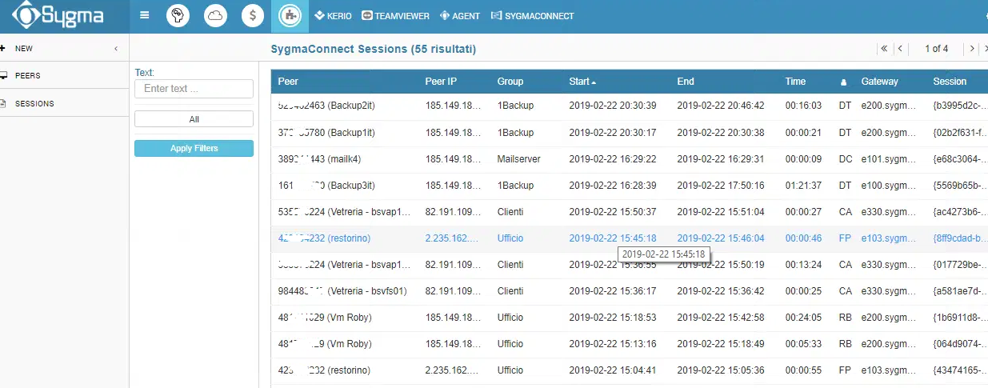The width and height of the screenshot is (988, 388).
Task: Click the head with gears icon
Action: pyautogui.click(x=178, y=15)
